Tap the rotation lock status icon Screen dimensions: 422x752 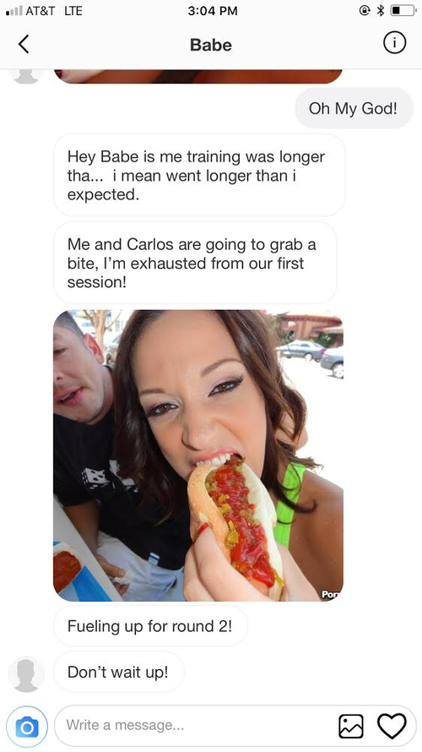coord(365,10)
